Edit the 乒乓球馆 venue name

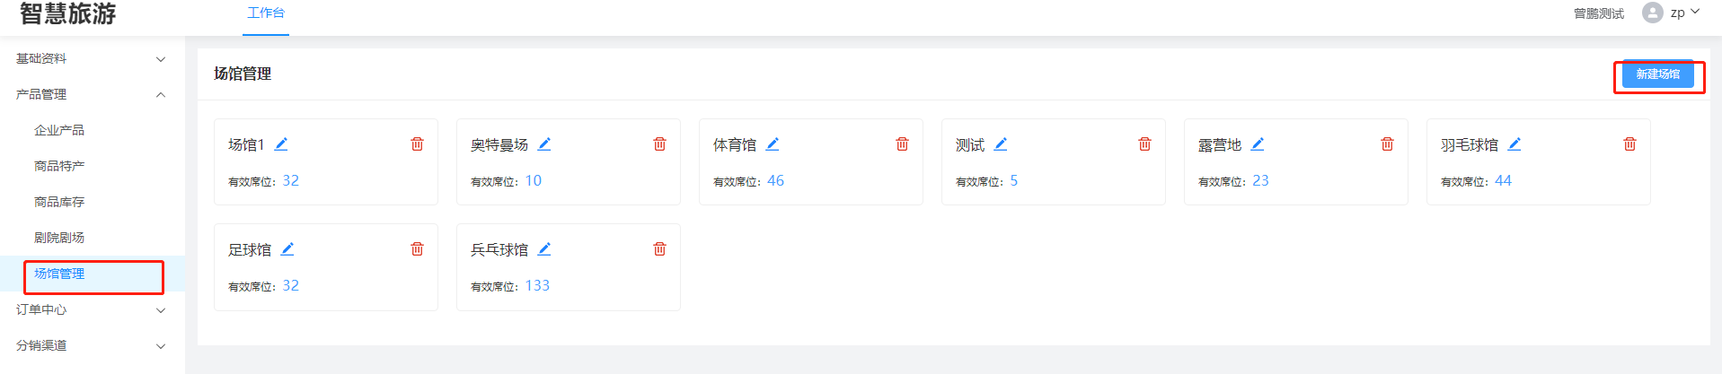(544, 249)
